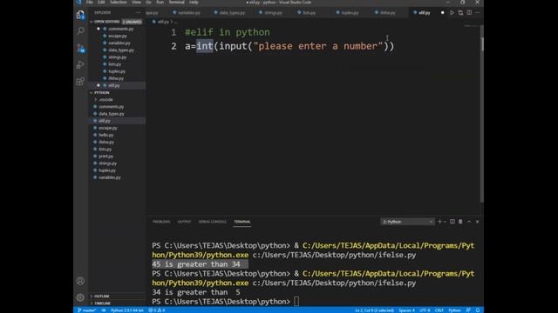The width and height of the screenshot is (558, 313).
Task: Change language mode via Python status item
Action: click(454, 310)
